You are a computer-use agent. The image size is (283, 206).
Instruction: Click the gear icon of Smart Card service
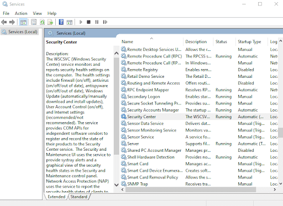pyautogui.click(x=123, y=163)
